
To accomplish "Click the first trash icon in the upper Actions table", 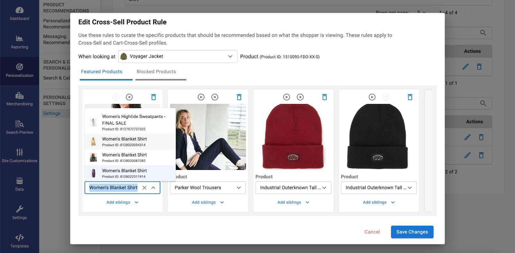I will click(x=479, y=67).
